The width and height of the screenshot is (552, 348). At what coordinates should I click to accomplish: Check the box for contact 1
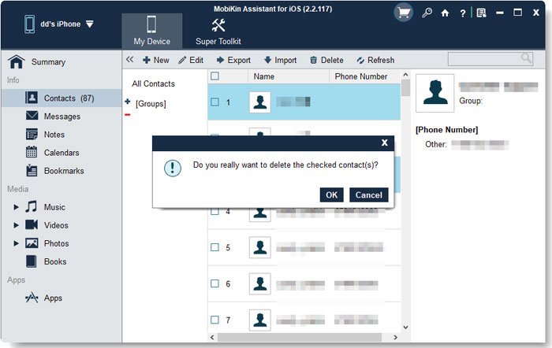[x=214, y=102]
